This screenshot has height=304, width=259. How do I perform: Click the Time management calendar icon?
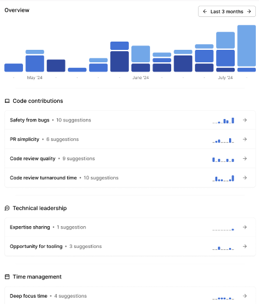click(x=7, y=277)
